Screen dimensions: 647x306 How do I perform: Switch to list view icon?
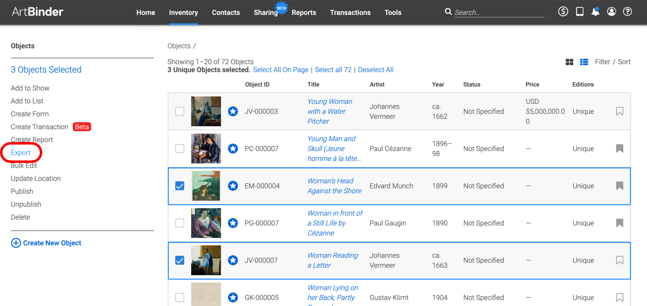pyautogui.click(x=584, y=62)
